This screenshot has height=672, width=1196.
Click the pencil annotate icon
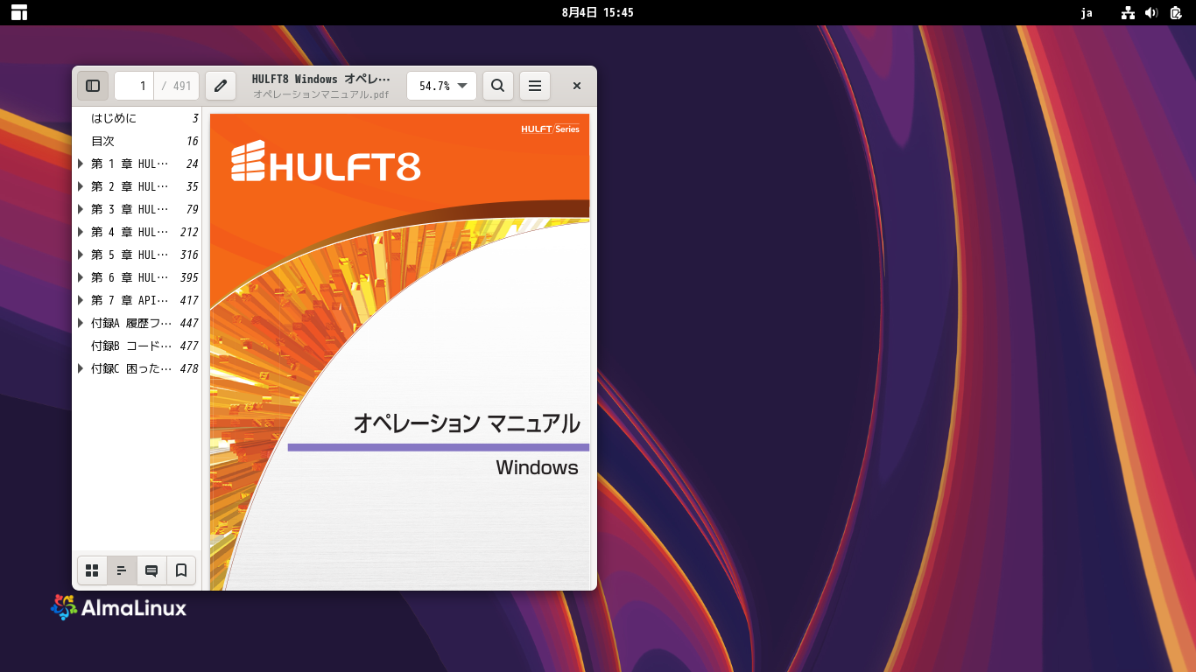(221, 86)
